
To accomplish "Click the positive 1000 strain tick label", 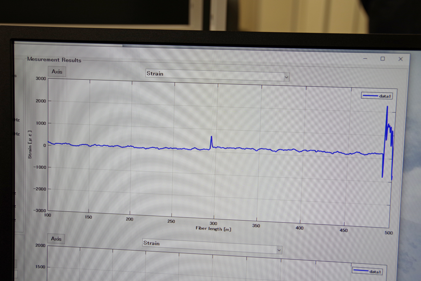I will click(41, 123).
